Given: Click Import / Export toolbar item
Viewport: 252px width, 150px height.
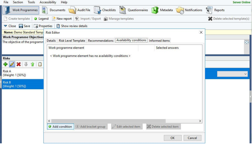Looking at the screenshot, I should point(88,19).
